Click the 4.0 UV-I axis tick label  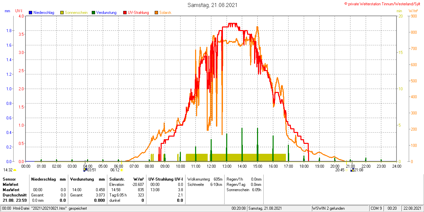click(21, 16)
